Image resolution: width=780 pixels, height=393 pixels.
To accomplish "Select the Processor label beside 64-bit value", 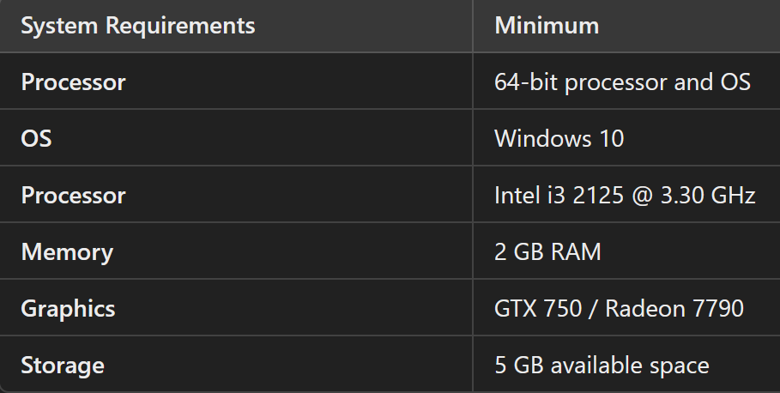I will tap(74, 82).
